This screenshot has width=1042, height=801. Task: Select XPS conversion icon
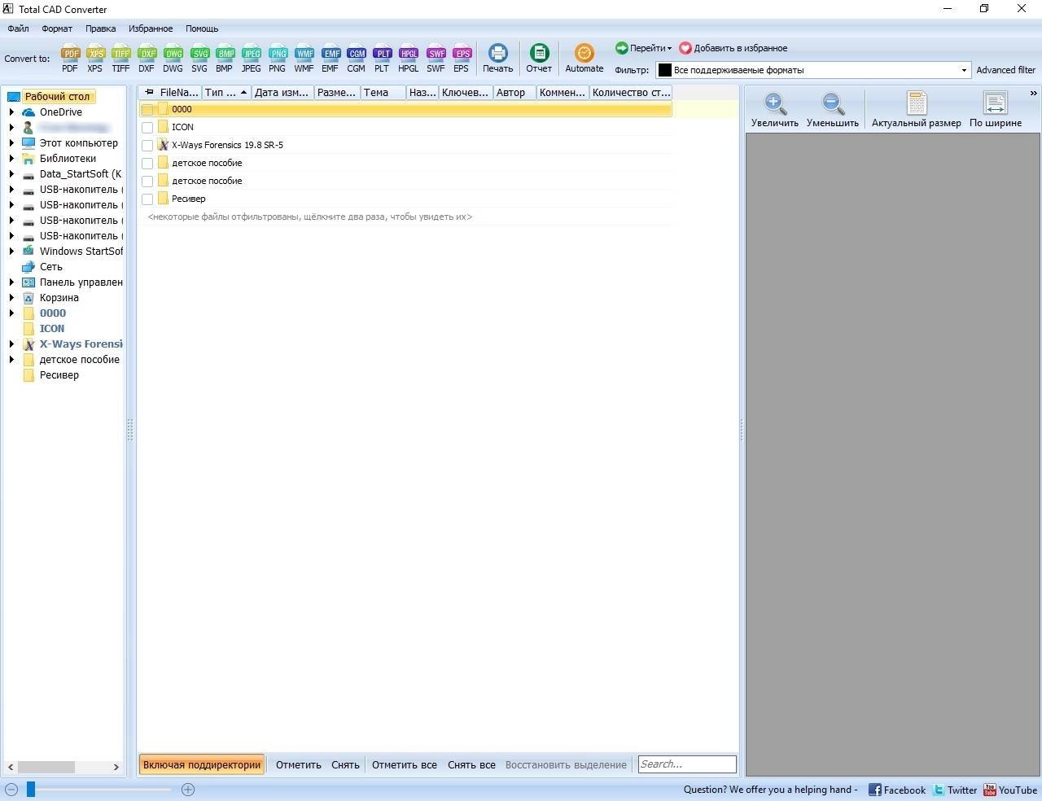[x=95, y=58]
